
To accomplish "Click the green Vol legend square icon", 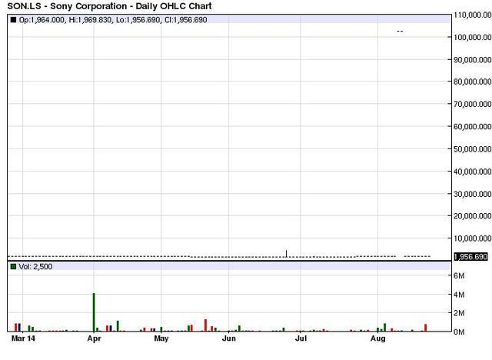I will [x=12, y=266].
